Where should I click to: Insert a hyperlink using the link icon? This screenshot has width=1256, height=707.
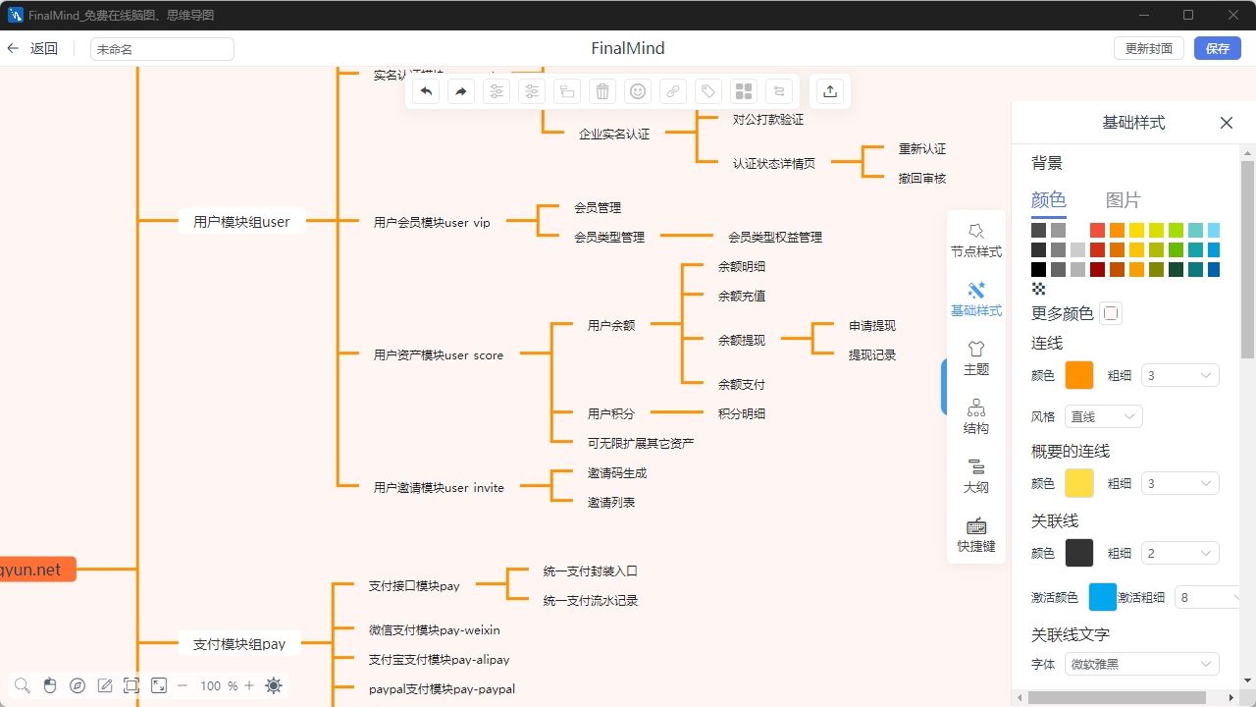(672, 91)
